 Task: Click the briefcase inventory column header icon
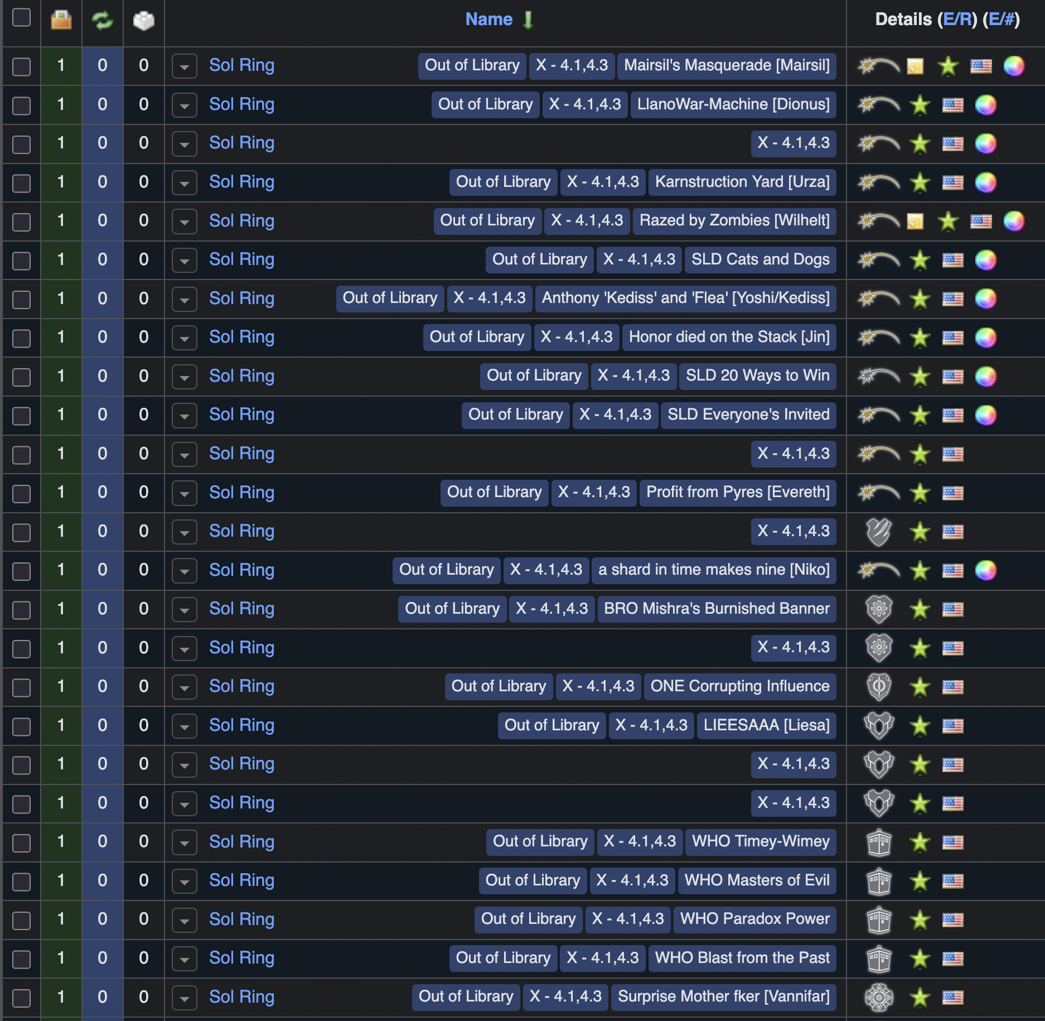coord(61,20)
